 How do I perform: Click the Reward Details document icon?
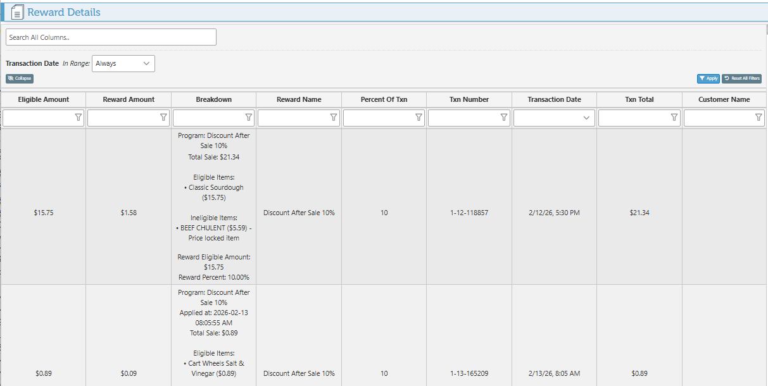[18, 12]
